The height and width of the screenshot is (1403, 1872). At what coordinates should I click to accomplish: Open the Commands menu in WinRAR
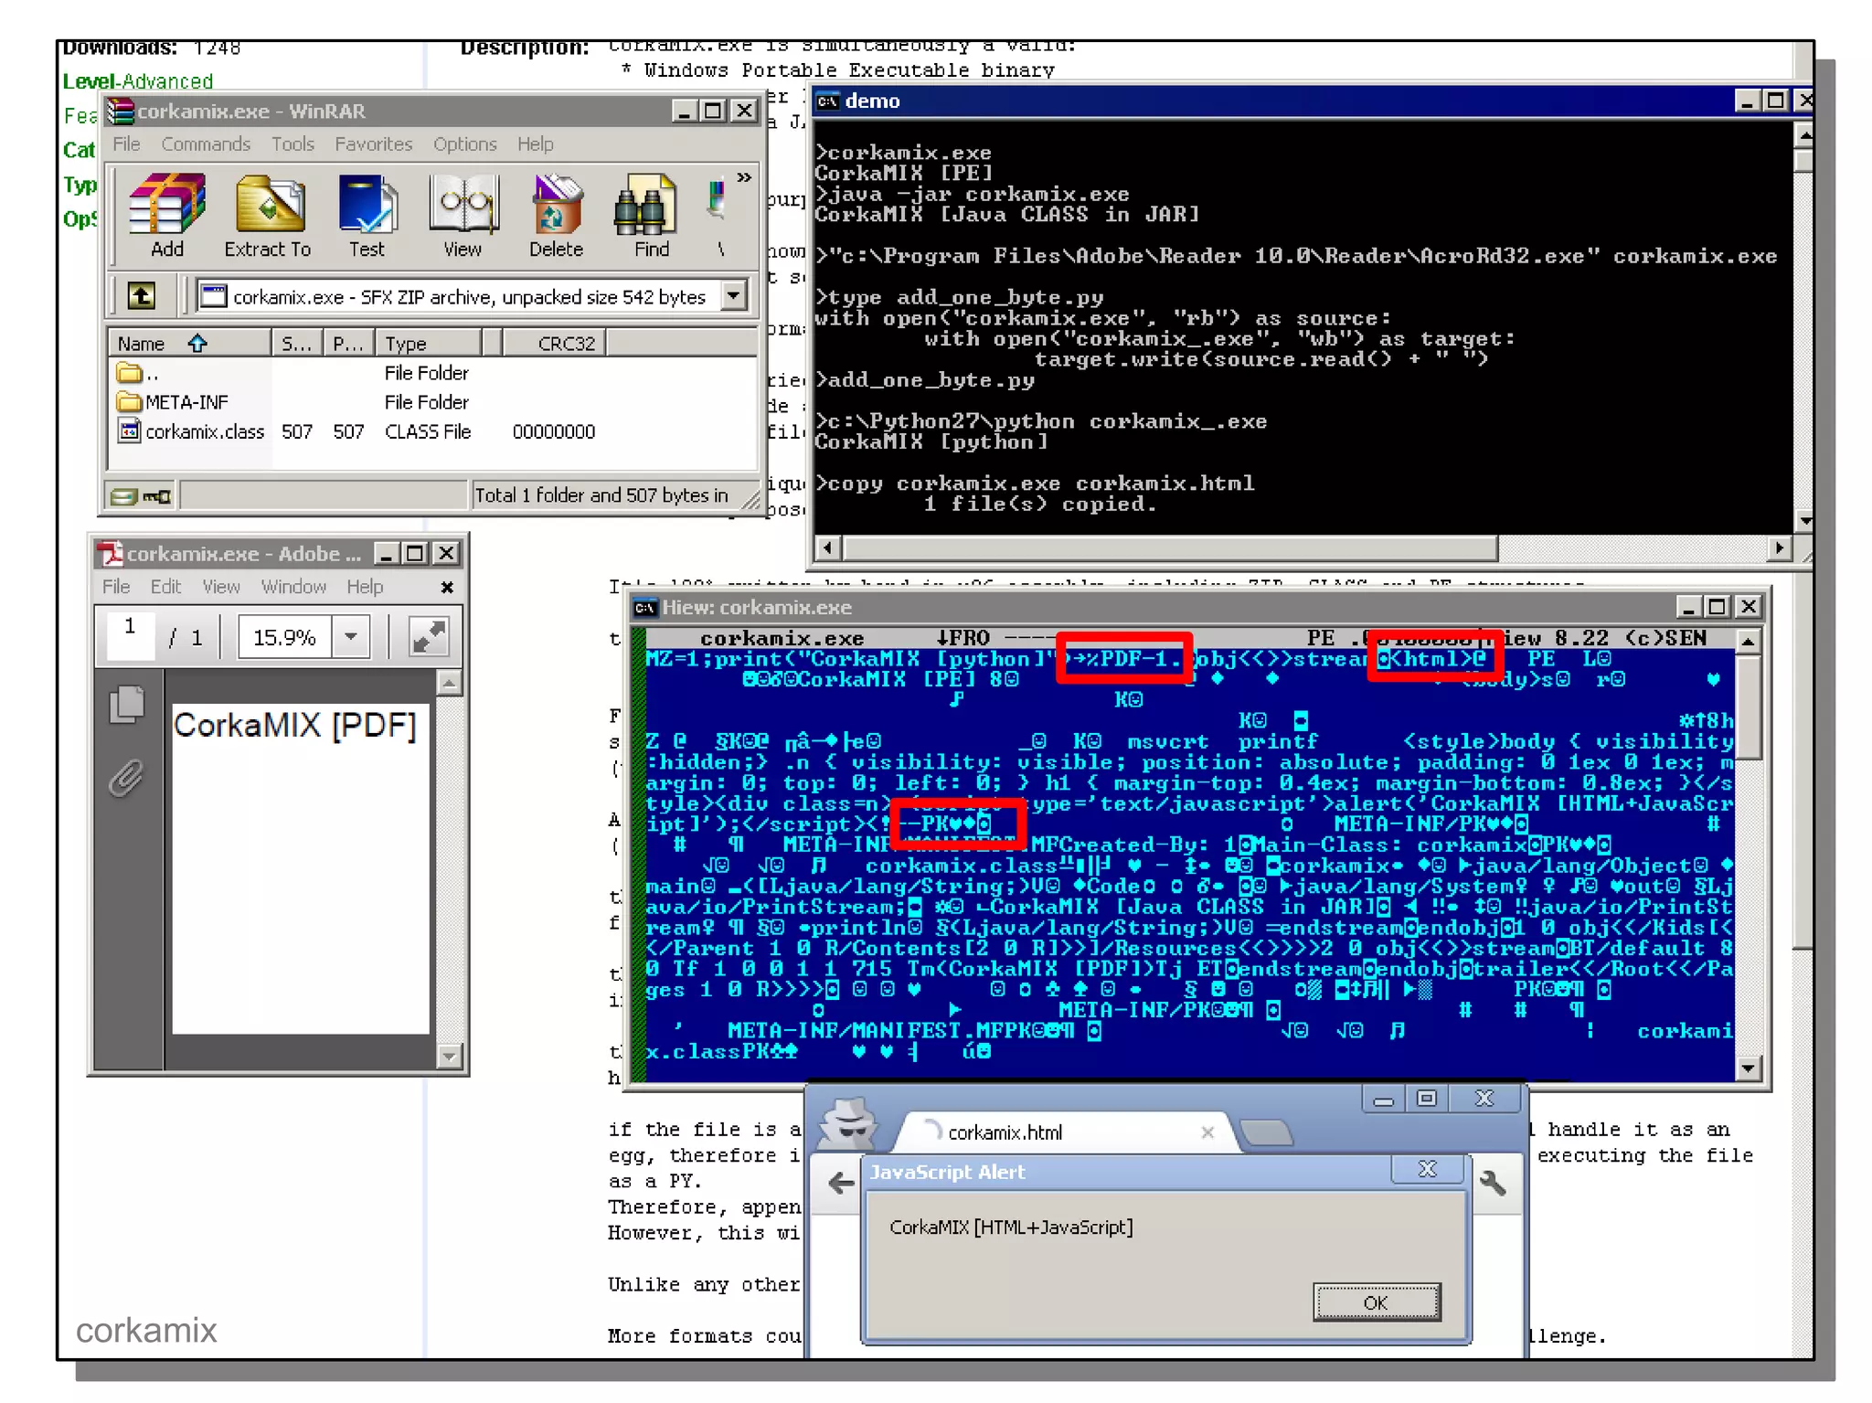(205, 144)
